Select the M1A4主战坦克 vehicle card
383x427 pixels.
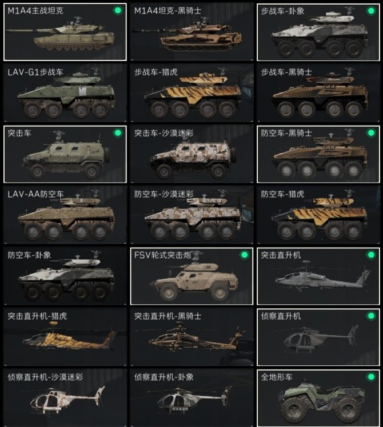pyautogui.click(x=65, y=32)
